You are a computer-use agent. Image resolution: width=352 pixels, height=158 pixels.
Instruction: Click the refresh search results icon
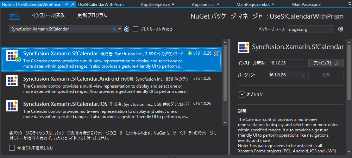(x=127, y=29)
